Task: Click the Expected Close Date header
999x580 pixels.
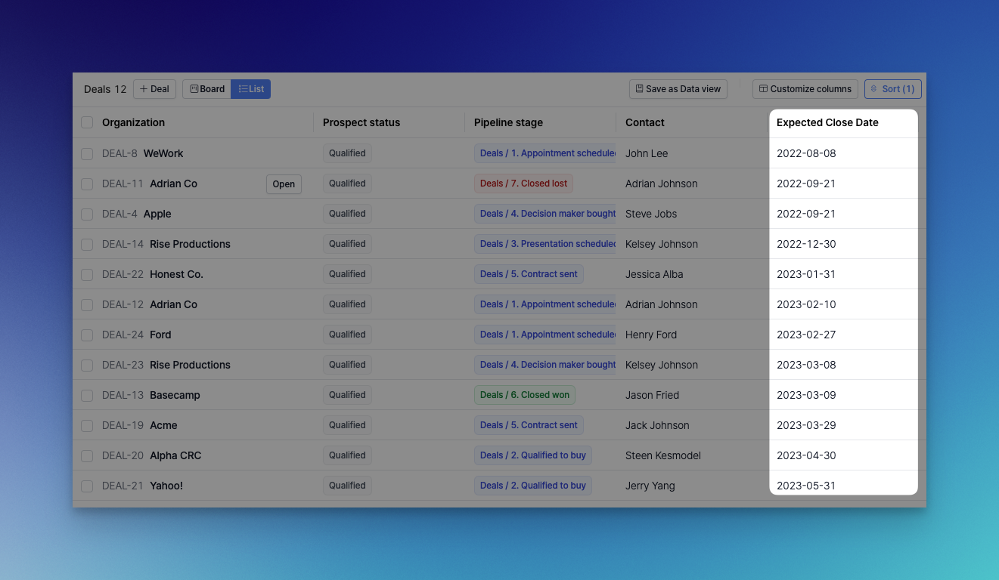Action: (x=827, y=122)
